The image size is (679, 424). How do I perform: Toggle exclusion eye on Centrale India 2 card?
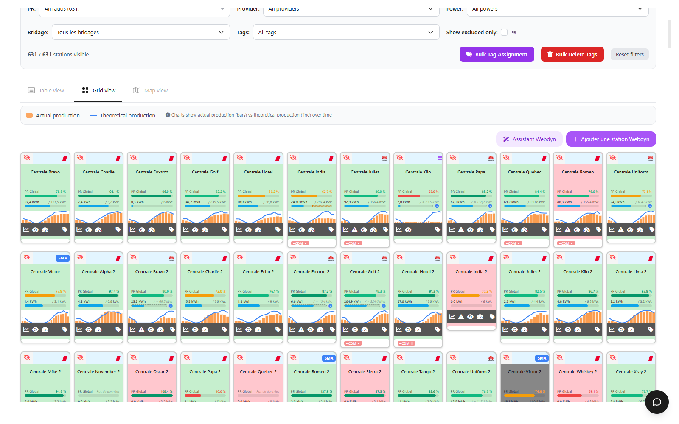pos(453,257)
